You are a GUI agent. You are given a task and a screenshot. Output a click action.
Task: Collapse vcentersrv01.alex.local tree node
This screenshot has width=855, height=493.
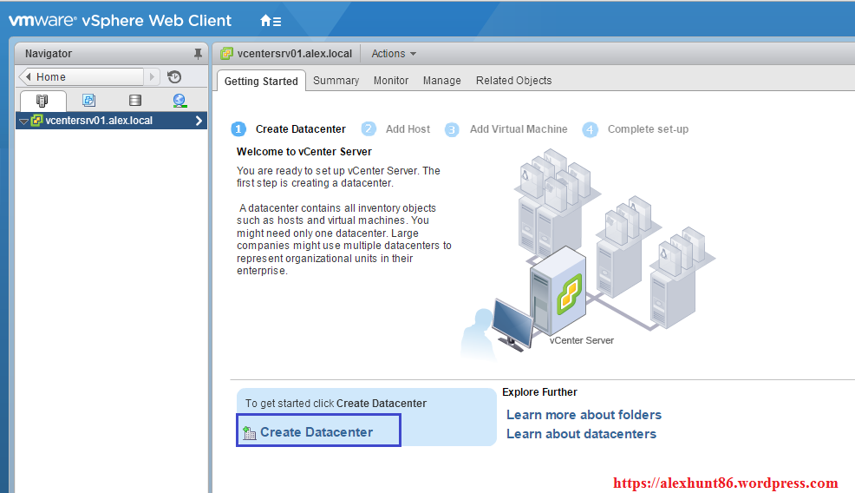pyautogui.click(x=23, y=122)
